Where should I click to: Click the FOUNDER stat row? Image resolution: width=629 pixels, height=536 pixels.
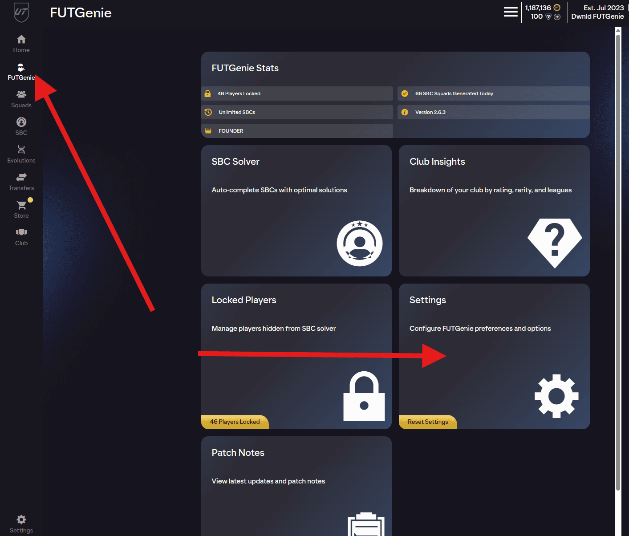[297, 131]
